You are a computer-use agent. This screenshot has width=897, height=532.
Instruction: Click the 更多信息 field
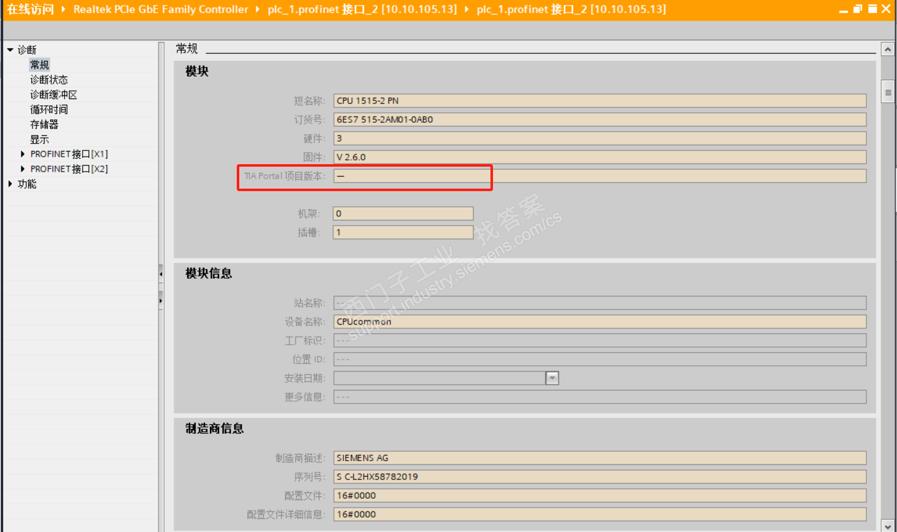(600, 397)
